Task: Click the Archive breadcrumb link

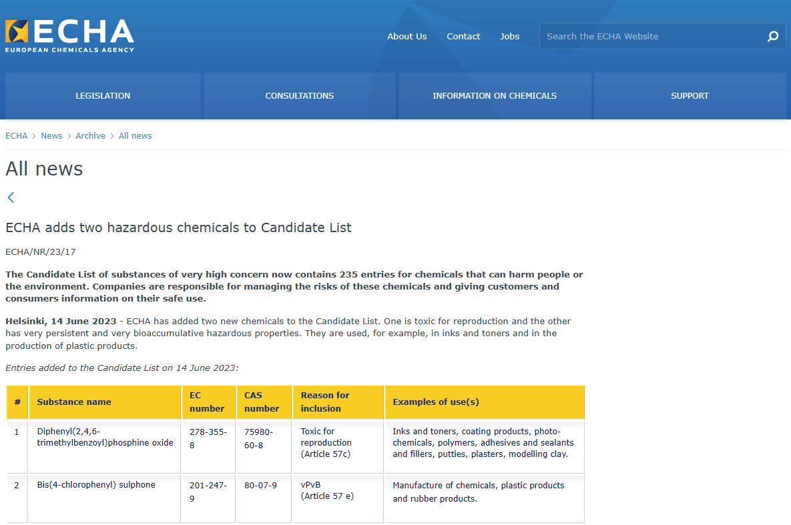Action: (90, 135)
